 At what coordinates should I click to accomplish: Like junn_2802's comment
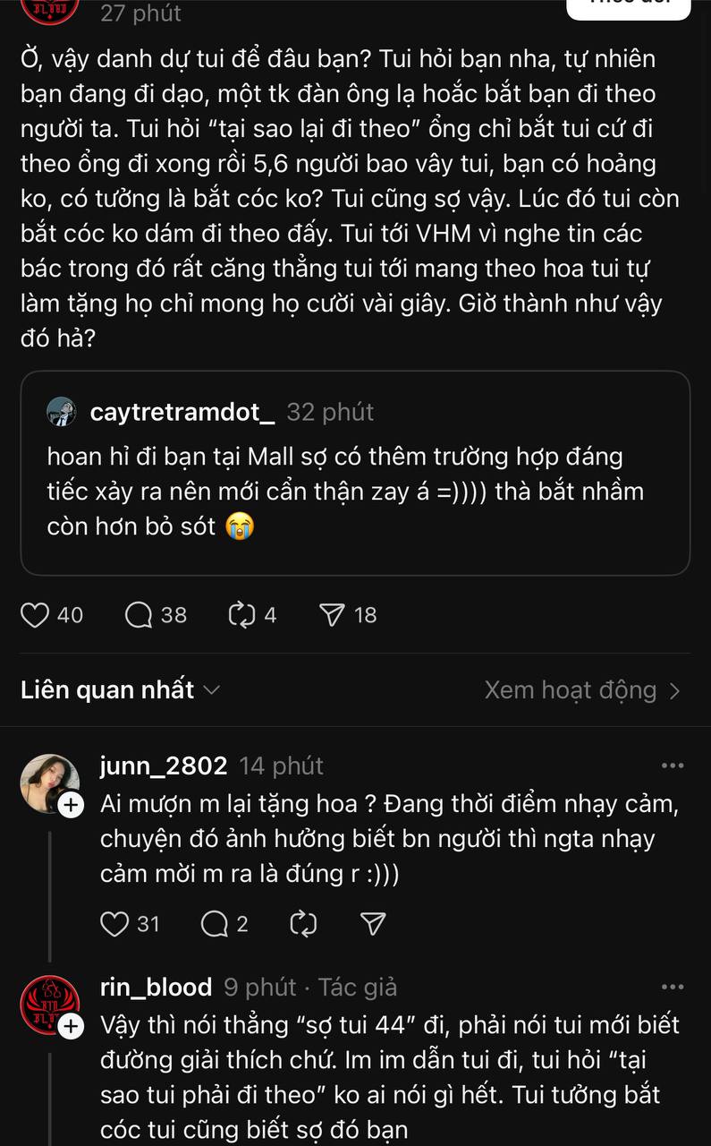tap(114, 924)
